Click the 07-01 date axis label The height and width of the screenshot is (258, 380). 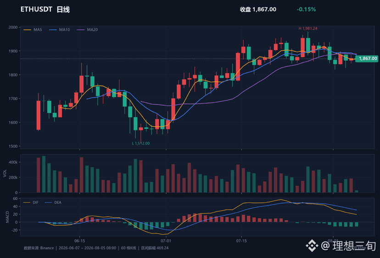pos(166,241)
